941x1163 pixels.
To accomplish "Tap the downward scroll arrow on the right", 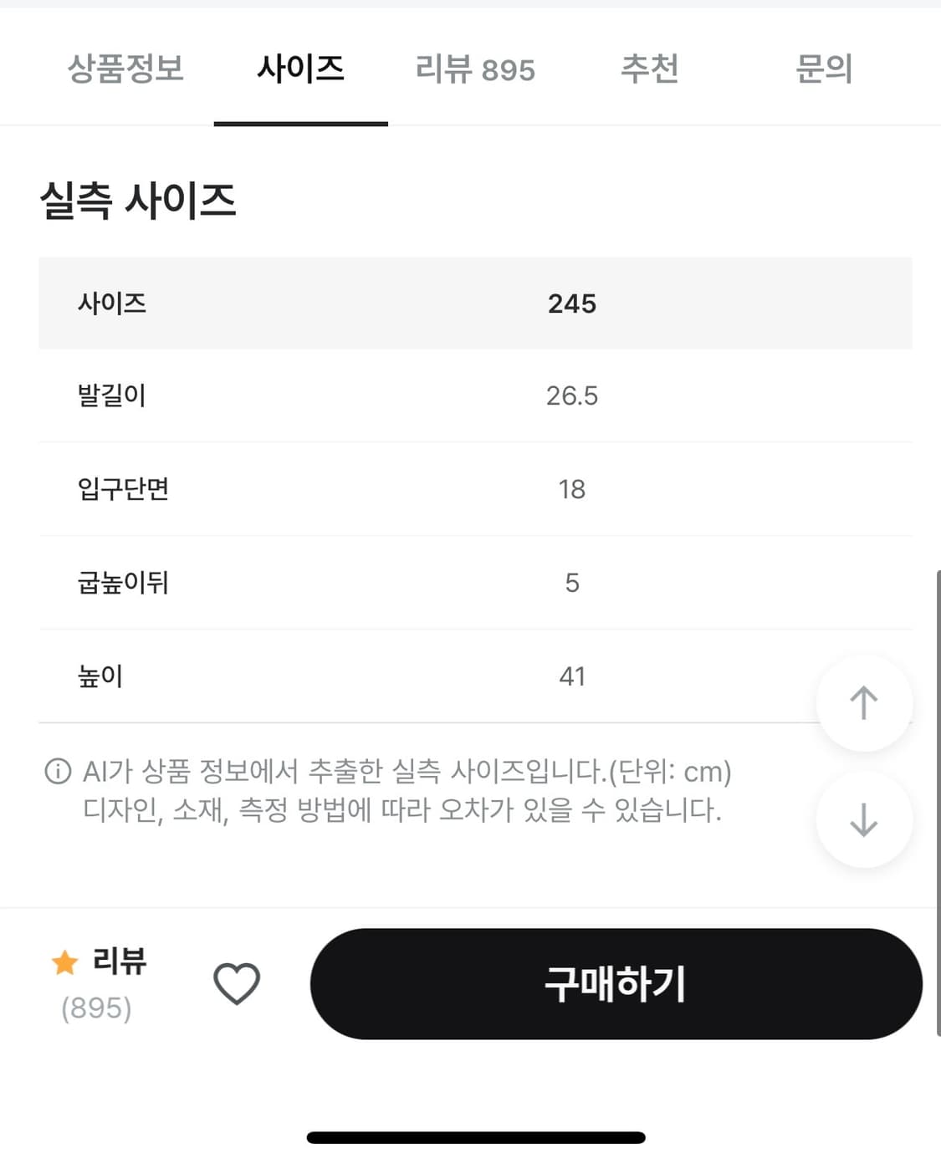I will [864, 820].
